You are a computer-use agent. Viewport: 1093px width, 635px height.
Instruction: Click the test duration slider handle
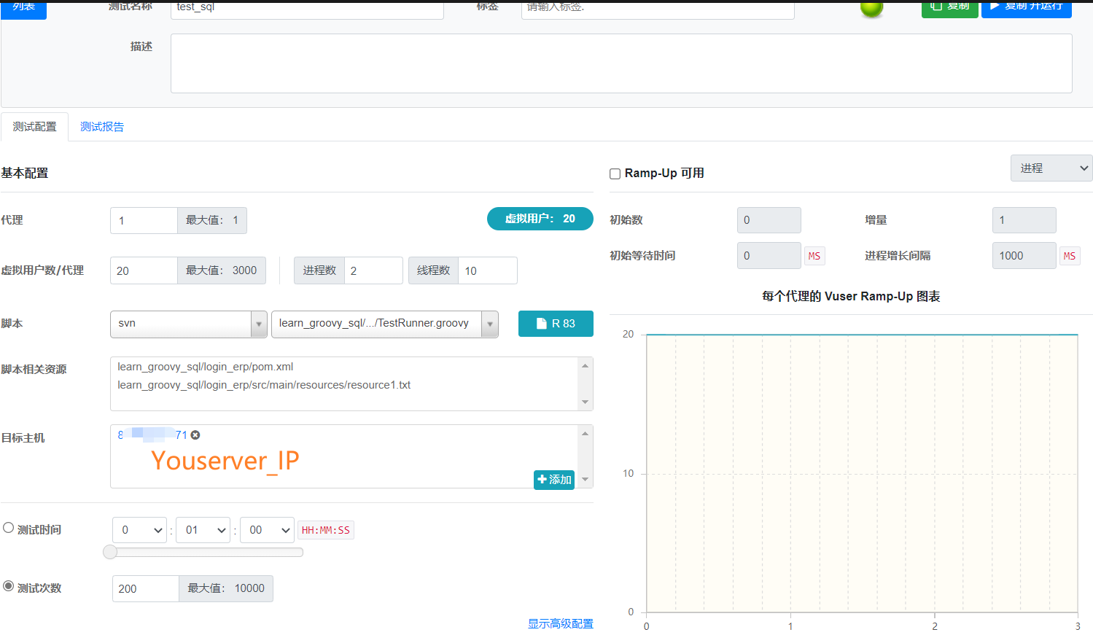[x=110, y=552]
